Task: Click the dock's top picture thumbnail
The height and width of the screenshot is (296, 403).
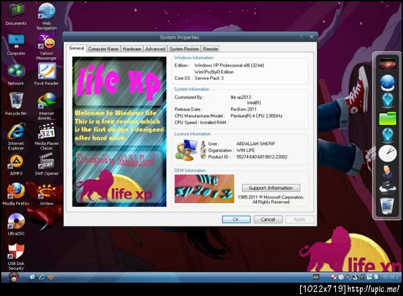Action: pos(388,63)
